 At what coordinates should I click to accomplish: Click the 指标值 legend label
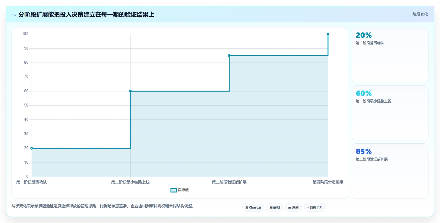pyautogui.click(x=183, y=190)
